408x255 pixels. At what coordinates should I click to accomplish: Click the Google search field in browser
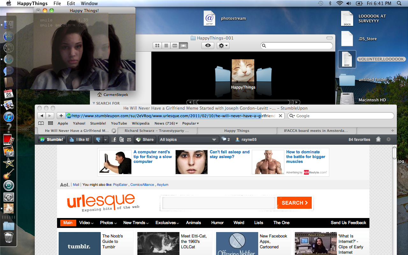(343, 116)
